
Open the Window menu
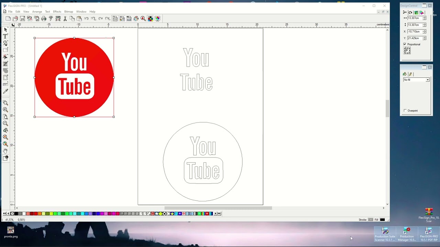[x=81, y=12]
